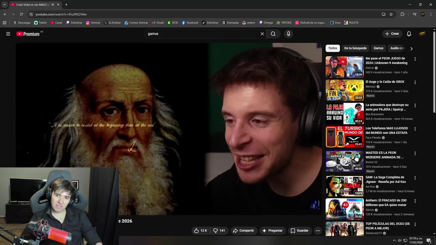Open options for Anthem El FRACASO video
436x245 pixels.
coord(415,201)
